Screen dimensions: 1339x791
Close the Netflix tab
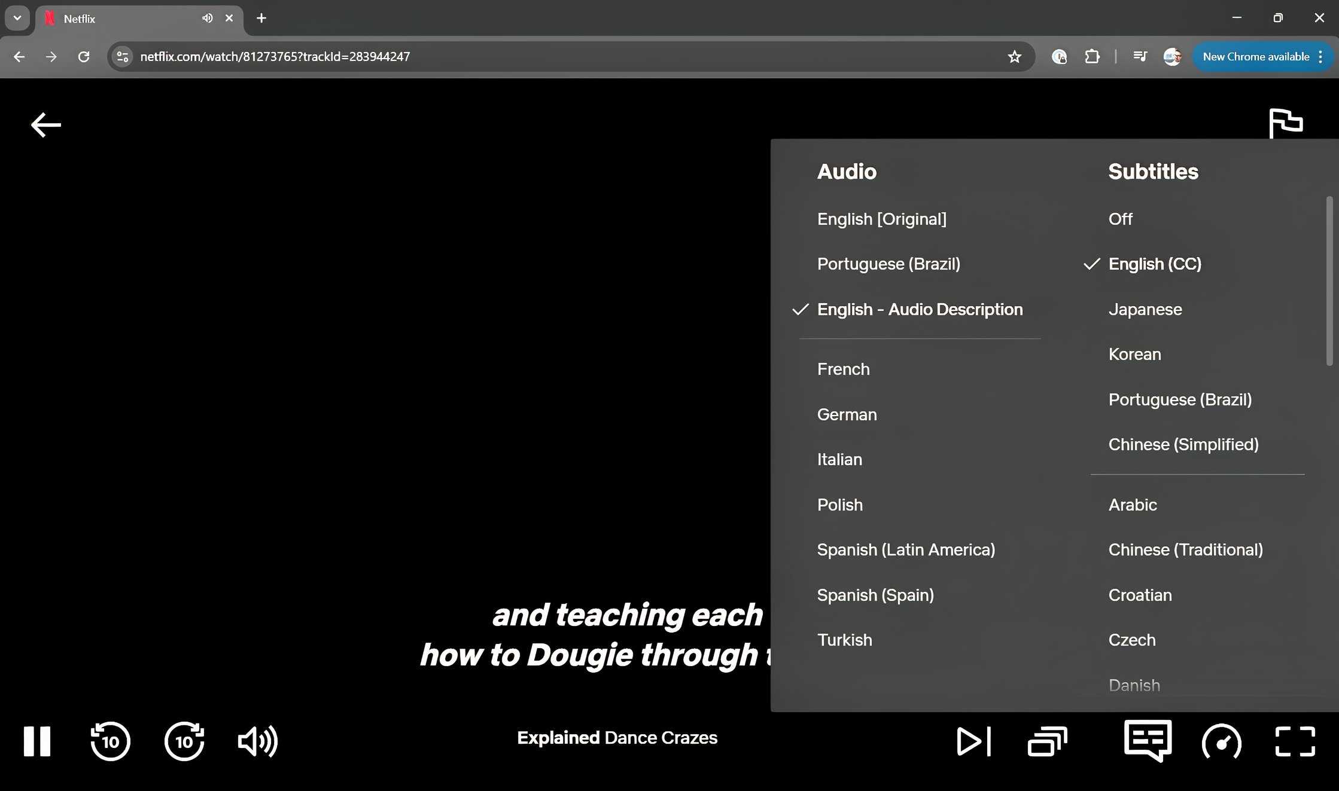coord(229,19)
